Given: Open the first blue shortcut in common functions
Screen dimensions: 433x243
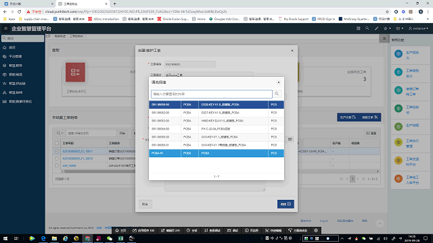Looking at the screenshot, I should (x=411, y=55).
